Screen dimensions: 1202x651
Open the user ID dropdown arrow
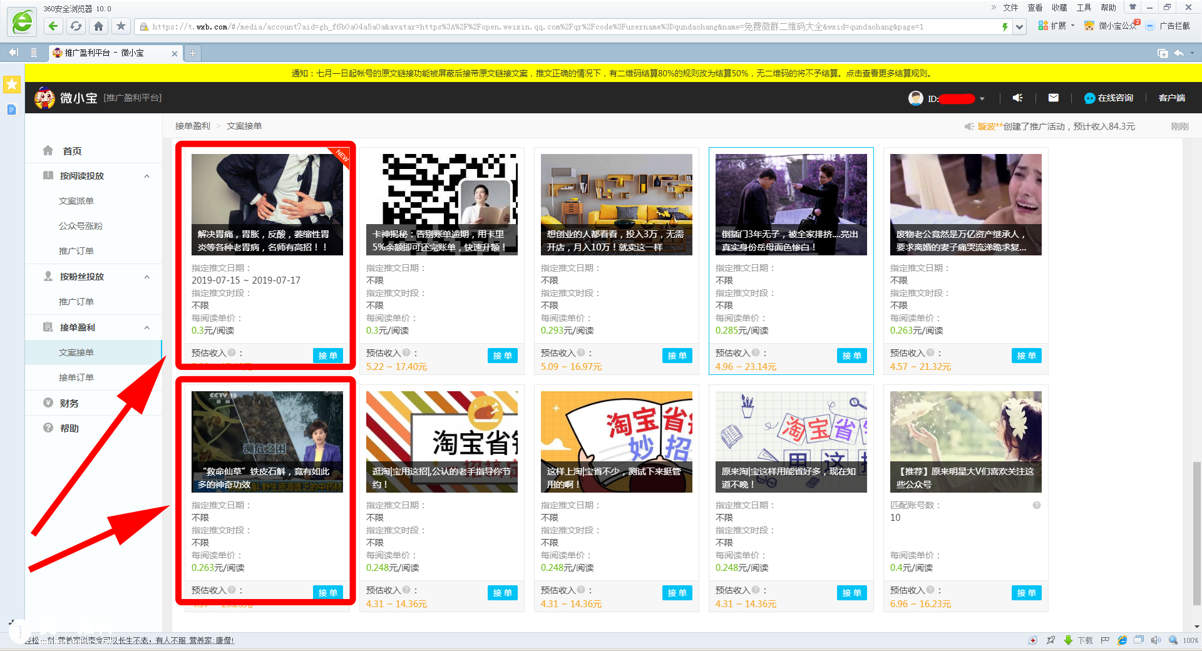click(982, 99)
